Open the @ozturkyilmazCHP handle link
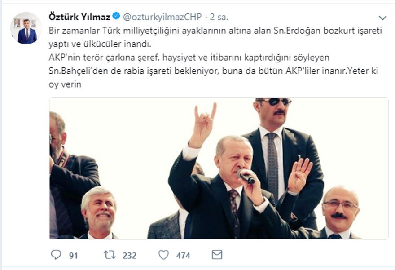 pos(162,17)
